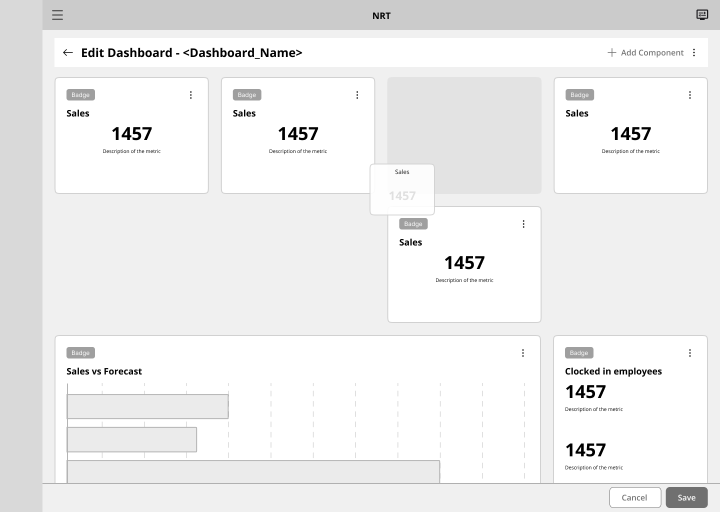720x512 pixels.
Task: Select the small dragged Sales ghost card
Action: tap(402, 189)
